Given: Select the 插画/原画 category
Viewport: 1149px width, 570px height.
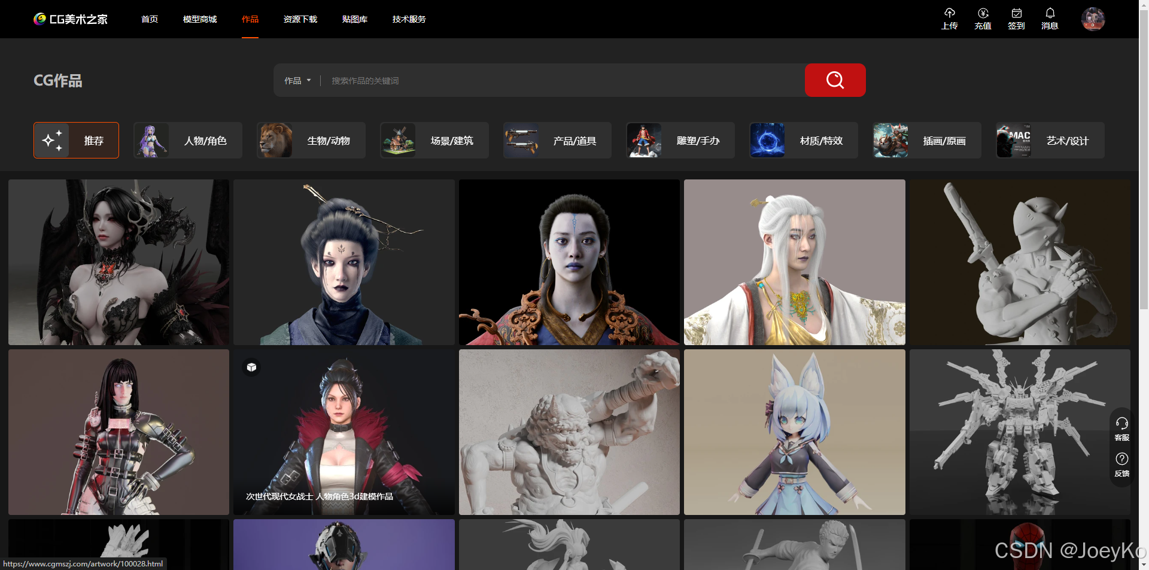Looking at the screenshot, I should pyautogui.click(x=927, y=141).
